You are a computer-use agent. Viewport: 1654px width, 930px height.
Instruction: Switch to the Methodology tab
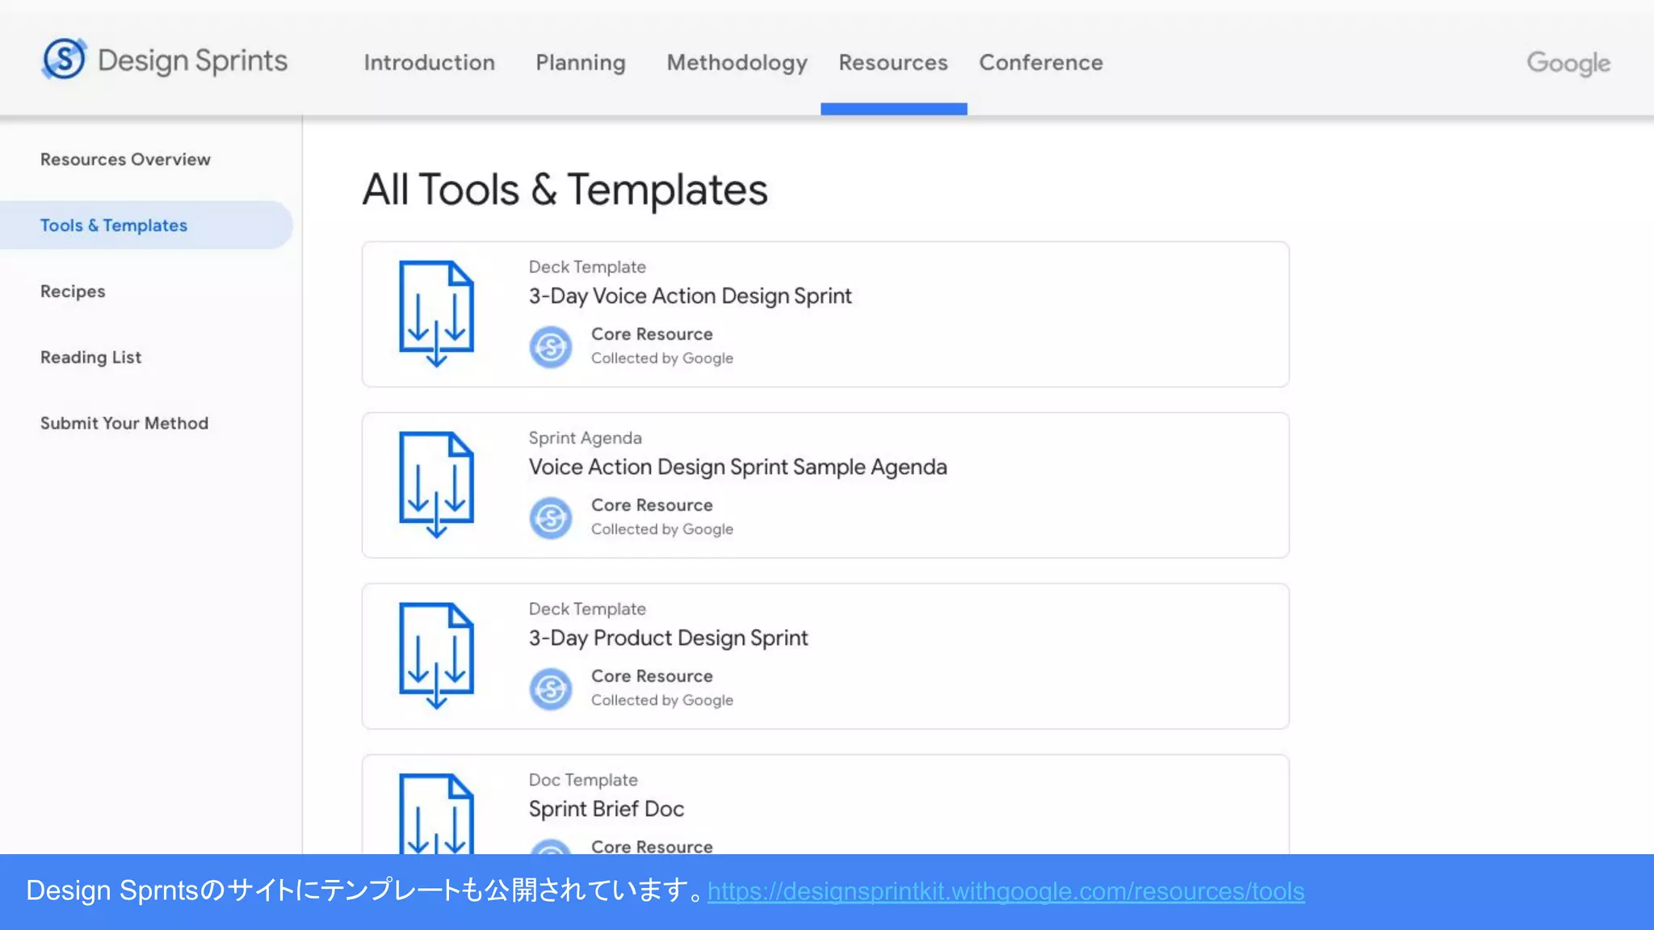(737, 62)
